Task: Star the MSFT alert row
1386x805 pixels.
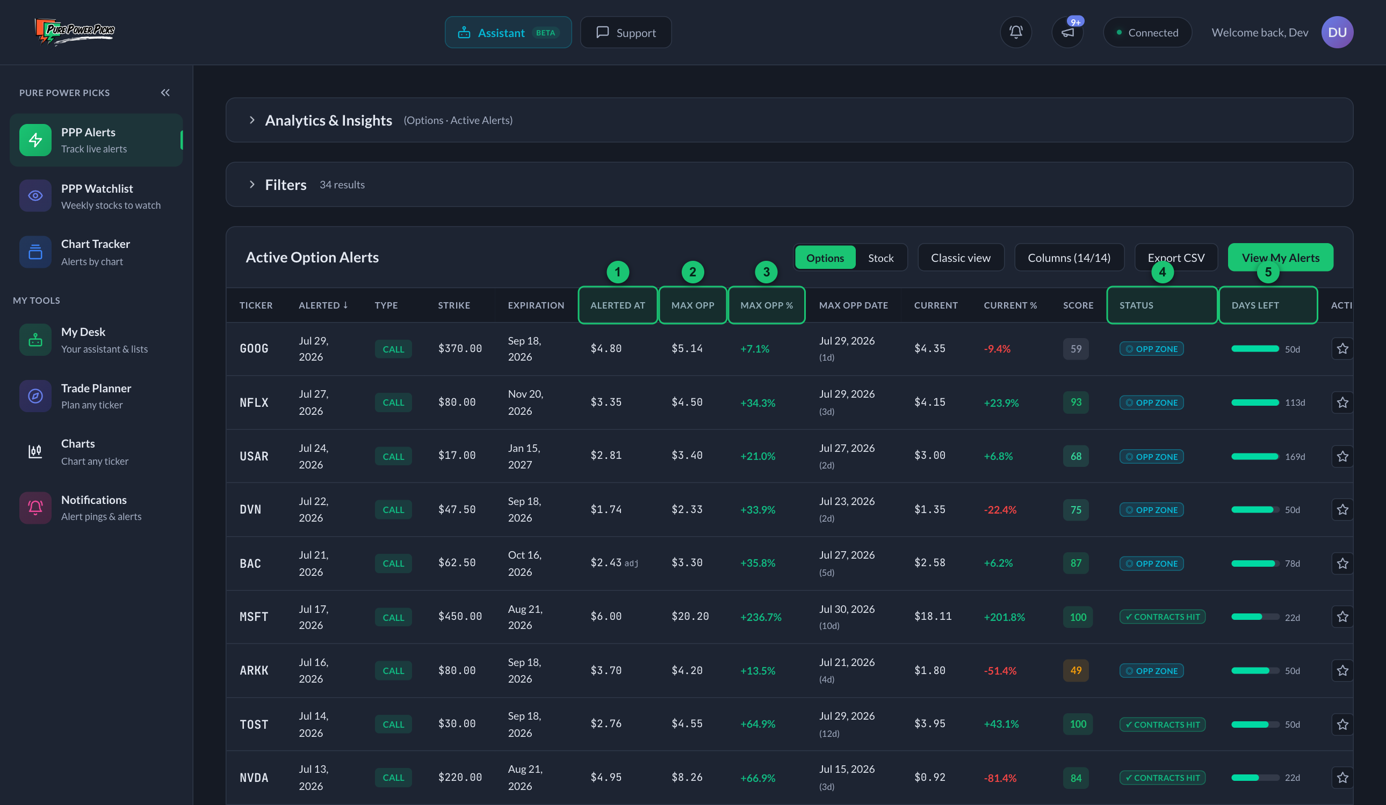Action: [x=1342, y=617]
